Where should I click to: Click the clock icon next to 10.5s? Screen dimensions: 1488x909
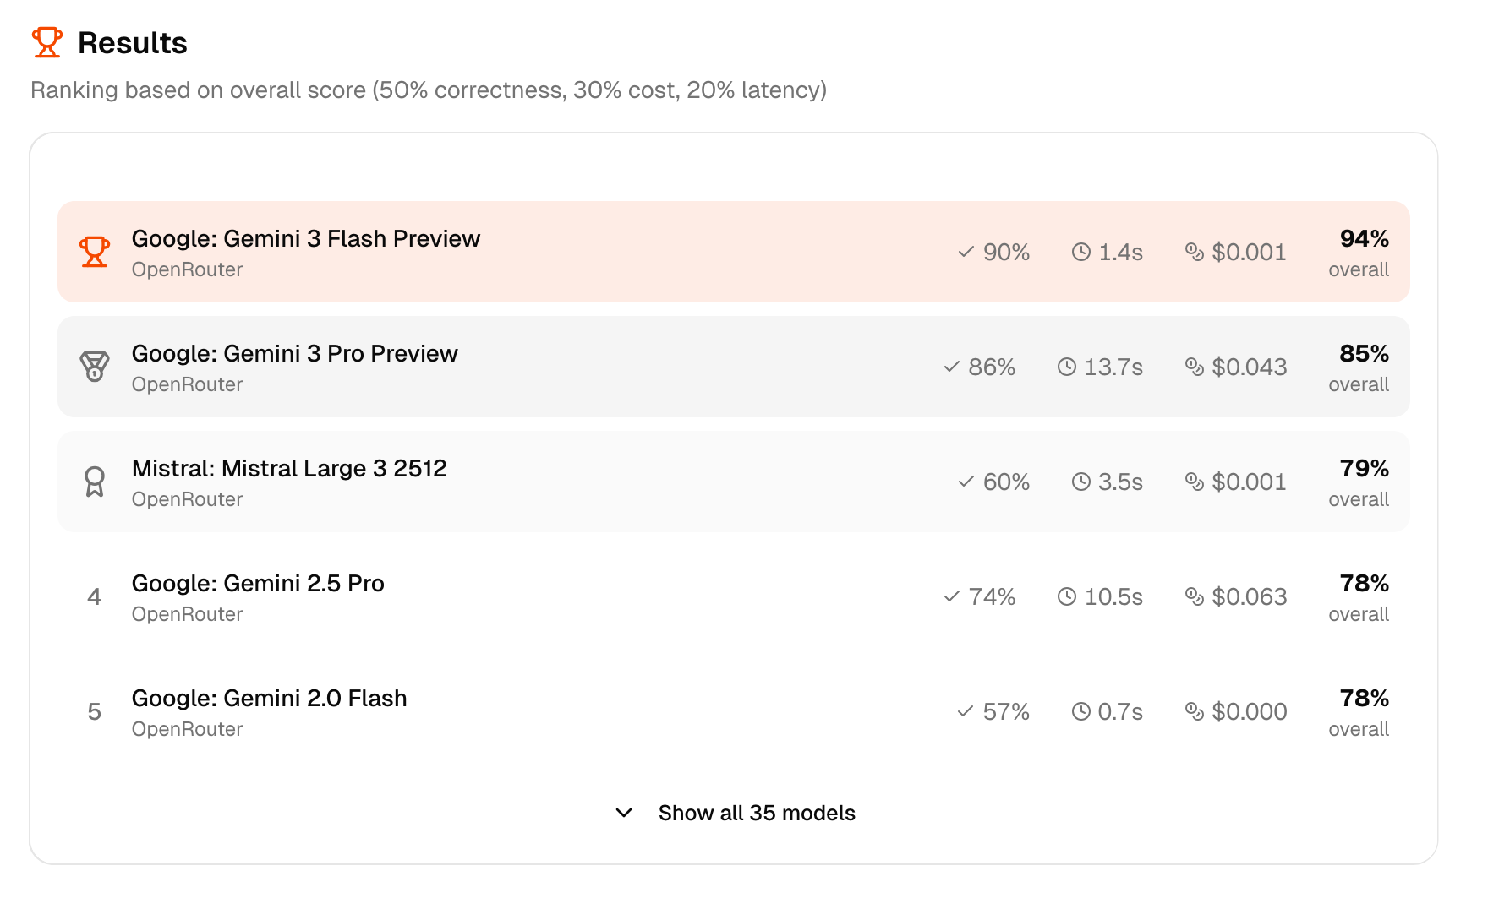point(1066,596)
